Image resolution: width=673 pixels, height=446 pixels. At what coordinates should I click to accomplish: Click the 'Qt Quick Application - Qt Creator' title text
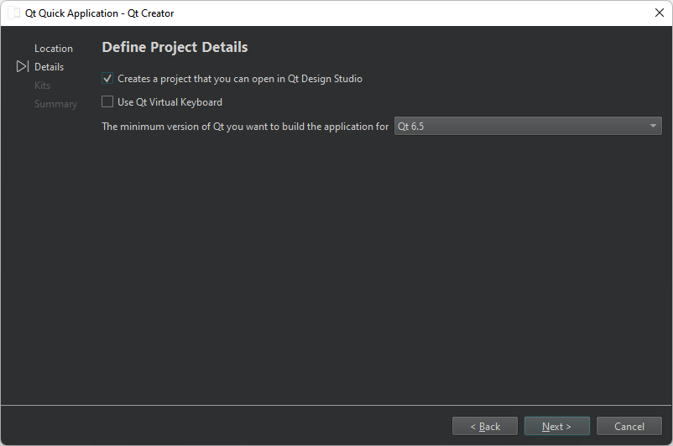[x=100, y=13]
